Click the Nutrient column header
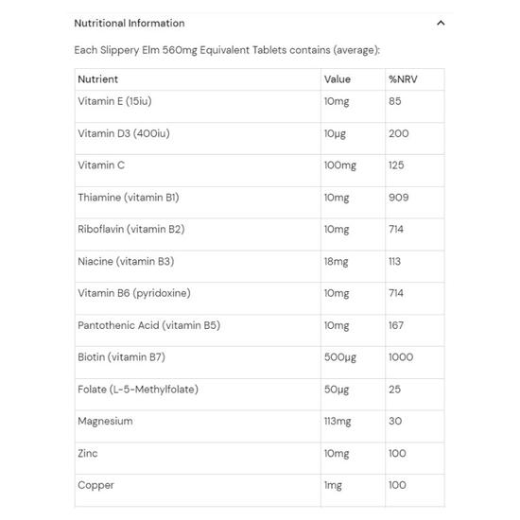Screen dimensions: 520x520 point(97,79)
